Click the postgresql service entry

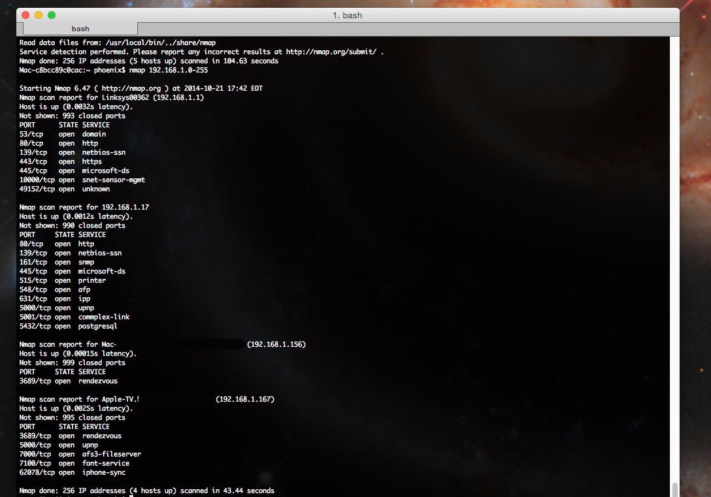pos(98,326)
